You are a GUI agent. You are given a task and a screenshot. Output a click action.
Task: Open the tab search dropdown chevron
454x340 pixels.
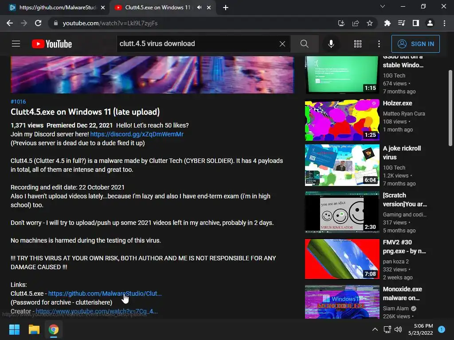(383, 6)
